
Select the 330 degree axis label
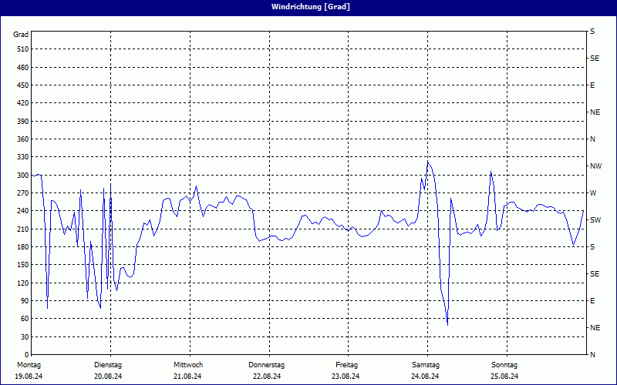[23, 157]
